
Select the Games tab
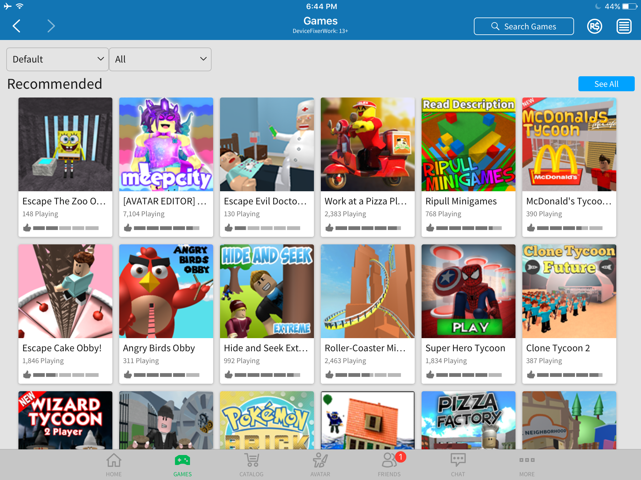click(x=182, y=465)
